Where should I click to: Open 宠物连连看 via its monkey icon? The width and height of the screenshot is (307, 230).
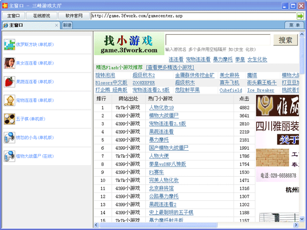click(9, 100)
